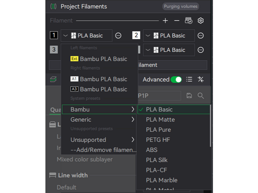The height and width of the screenshot is (193, 258).
Task: Edit filament 1 preset via ellipsis icon
Action: pos(118,36)
